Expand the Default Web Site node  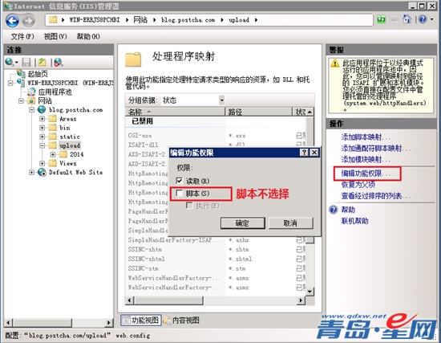(31, 172)
